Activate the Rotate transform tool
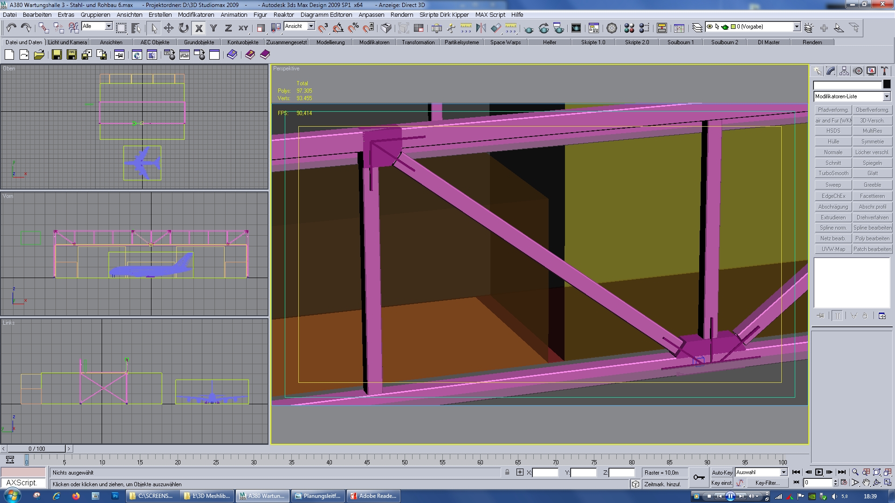Screen dimensions: 895x503 click(183, 28)
